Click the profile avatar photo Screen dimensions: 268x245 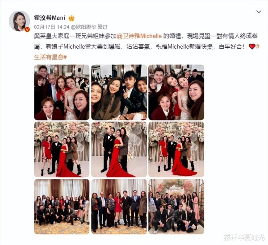point(19,21)
